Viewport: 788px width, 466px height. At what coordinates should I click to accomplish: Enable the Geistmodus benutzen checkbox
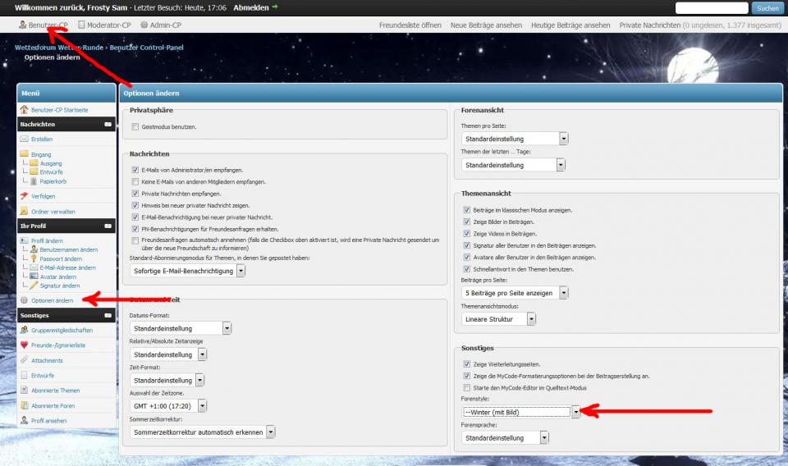click(x=135, y=127)
